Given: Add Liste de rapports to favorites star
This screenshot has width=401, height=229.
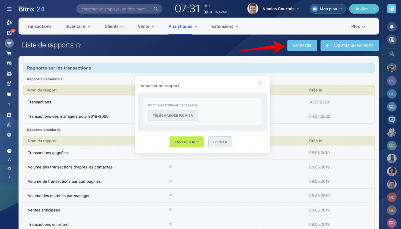Looking at the screenshot, I should click(78, 45).
